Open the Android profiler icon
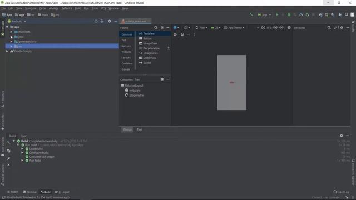 coord(301,15)
